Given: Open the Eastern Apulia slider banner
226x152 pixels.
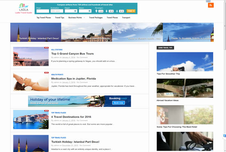Looking at the screenshot, I should (138, 32).
